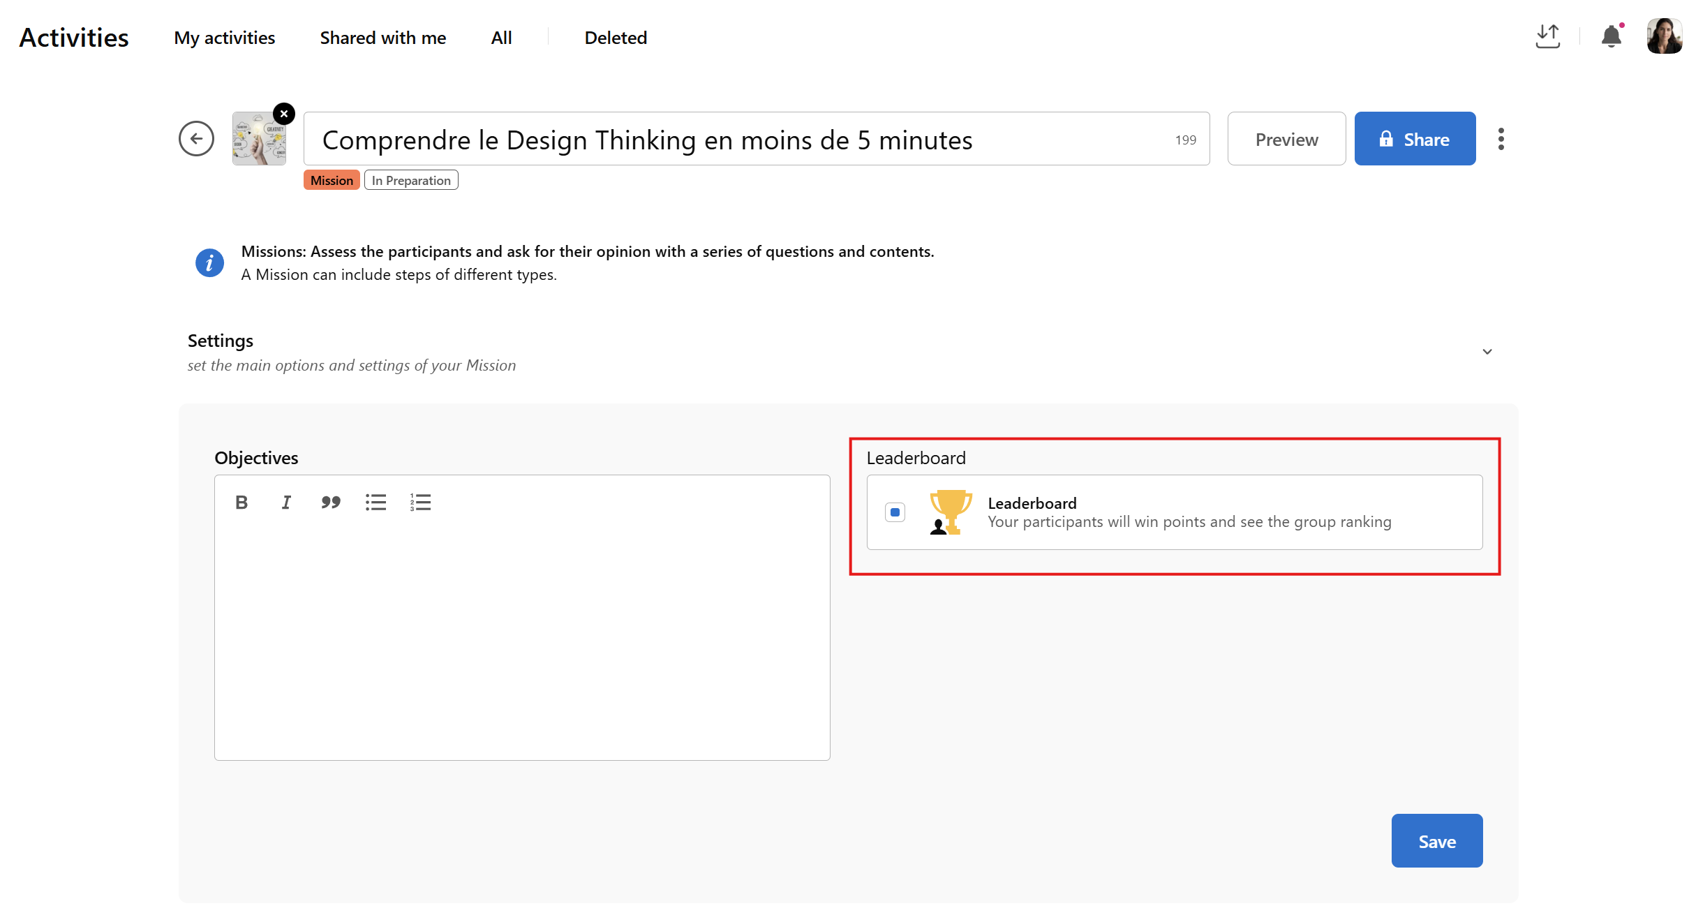Toggle italic formatting in Objectives editor

(x=286, y=503)
